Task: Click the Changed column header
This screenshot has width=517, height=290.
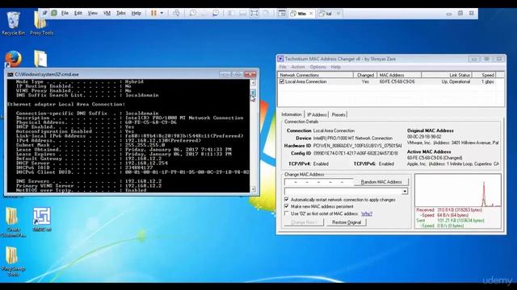Action: (x=365, y=75)
